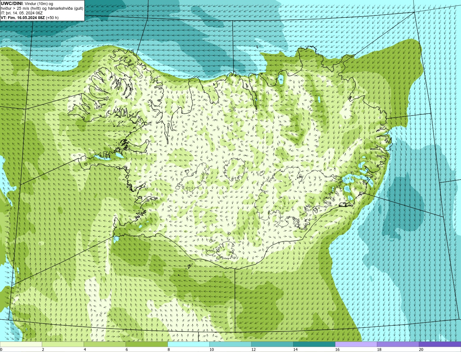
Task: Click the legend scale label '0'
Action: point(1,349)
